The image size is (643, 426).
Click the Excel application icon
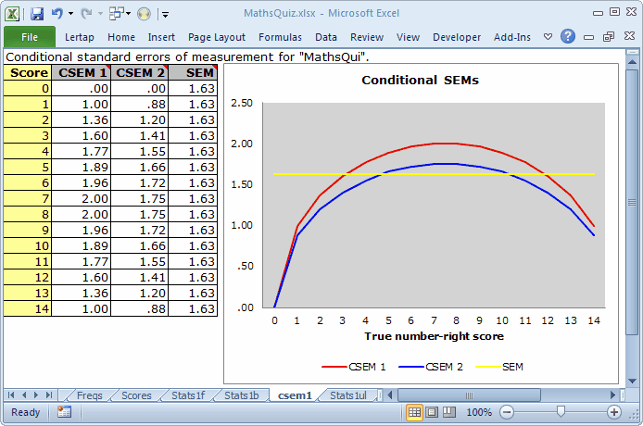[12, 14]
